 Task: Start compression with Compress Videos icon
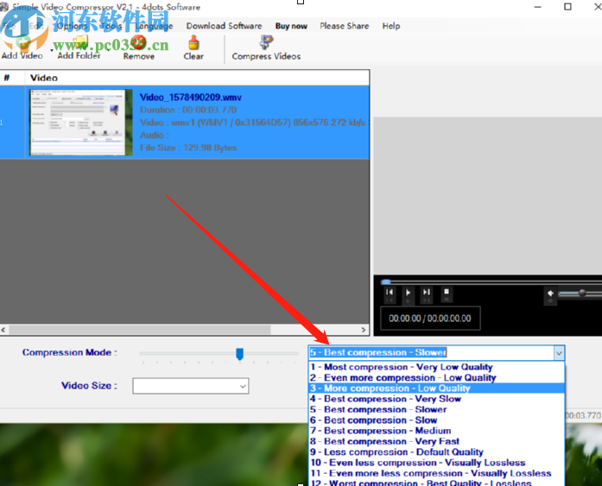[x=266, y=42]
